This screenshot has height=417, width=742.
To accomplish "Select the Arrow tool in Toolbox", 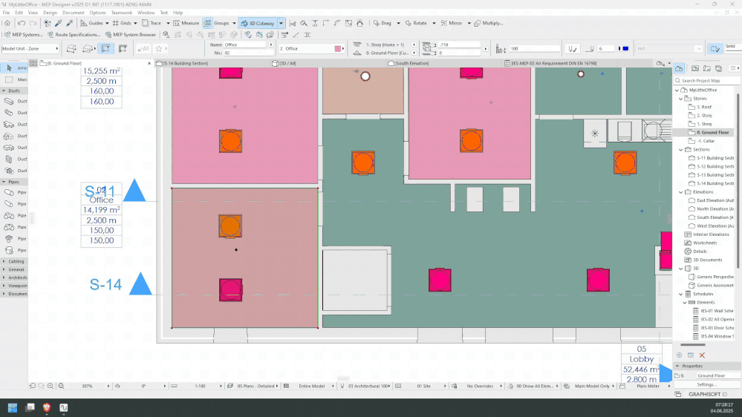I will click(14, 68).
